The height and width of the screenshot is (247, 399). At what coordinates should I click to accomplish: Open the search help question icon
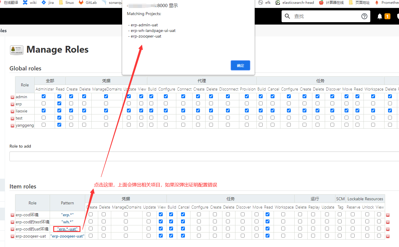(x=364, y=16)
